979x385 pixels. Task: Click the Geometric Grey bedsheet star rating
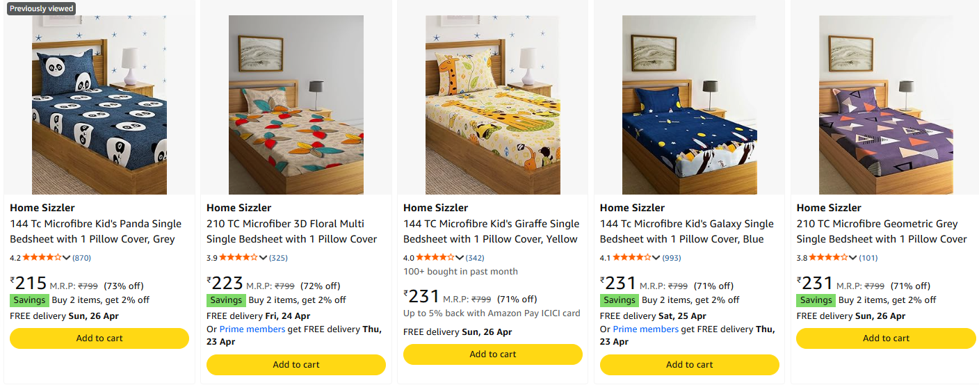(x=829, y=257)
